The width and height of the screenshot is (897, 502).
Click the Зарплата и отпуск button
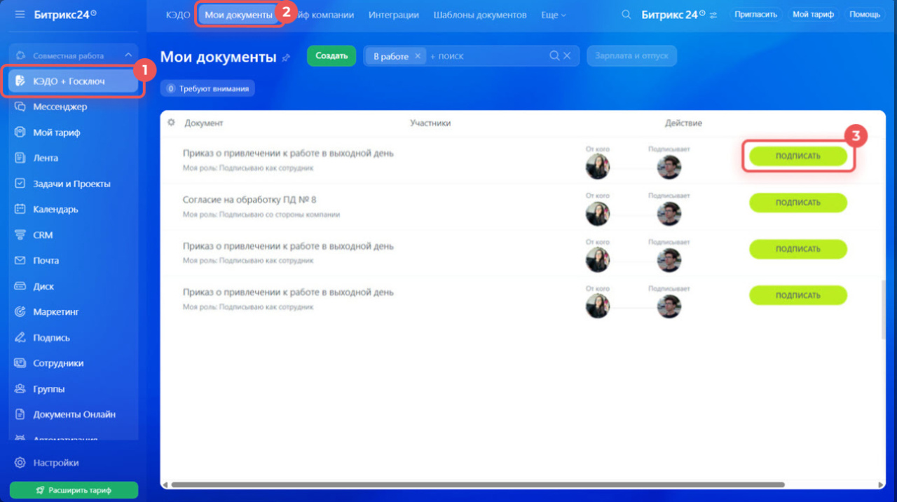(632, 56)
